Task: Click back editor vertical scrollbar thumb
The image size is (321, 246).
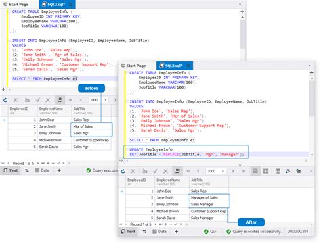Action: (x=242, y=34)
